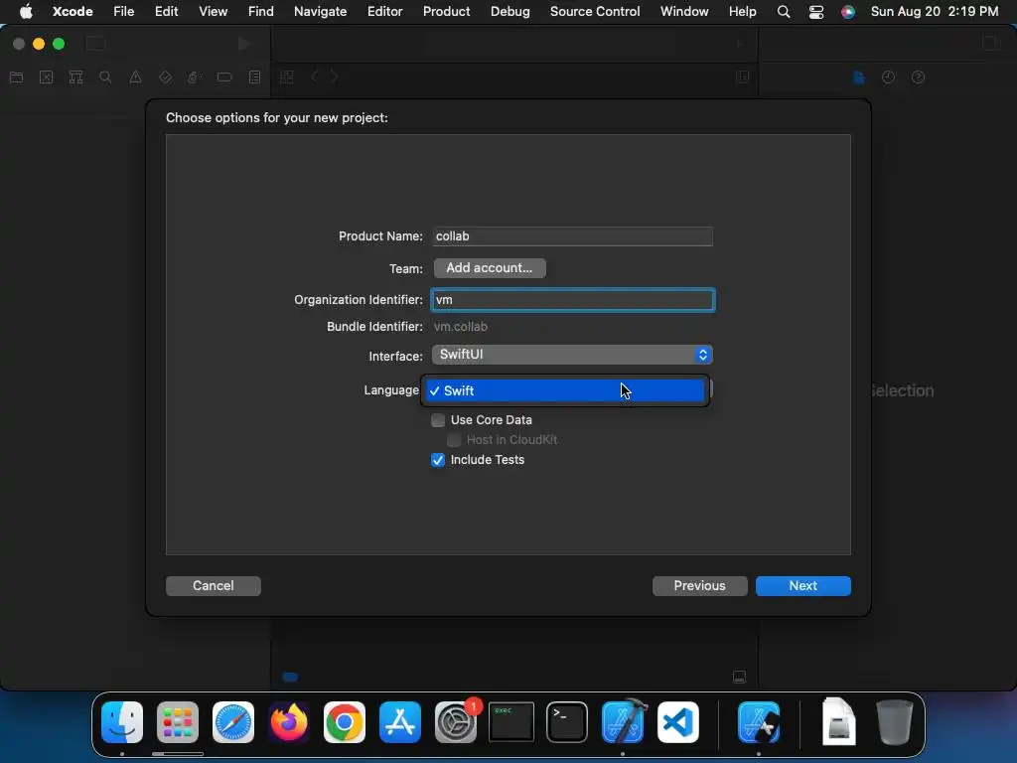Toggle the inspector sidebar icon
Image resolution: width=1017 pixels, height=763 pixels.
991,44
